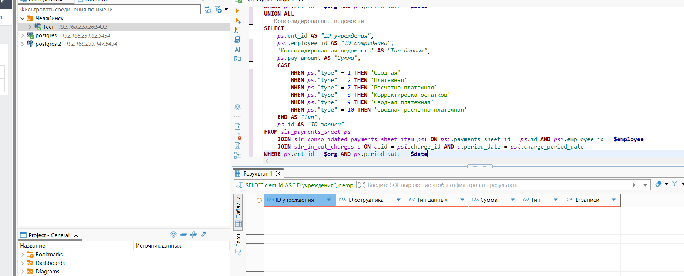
Task: Execute the SQL script icon
Action: click(237, 30)
